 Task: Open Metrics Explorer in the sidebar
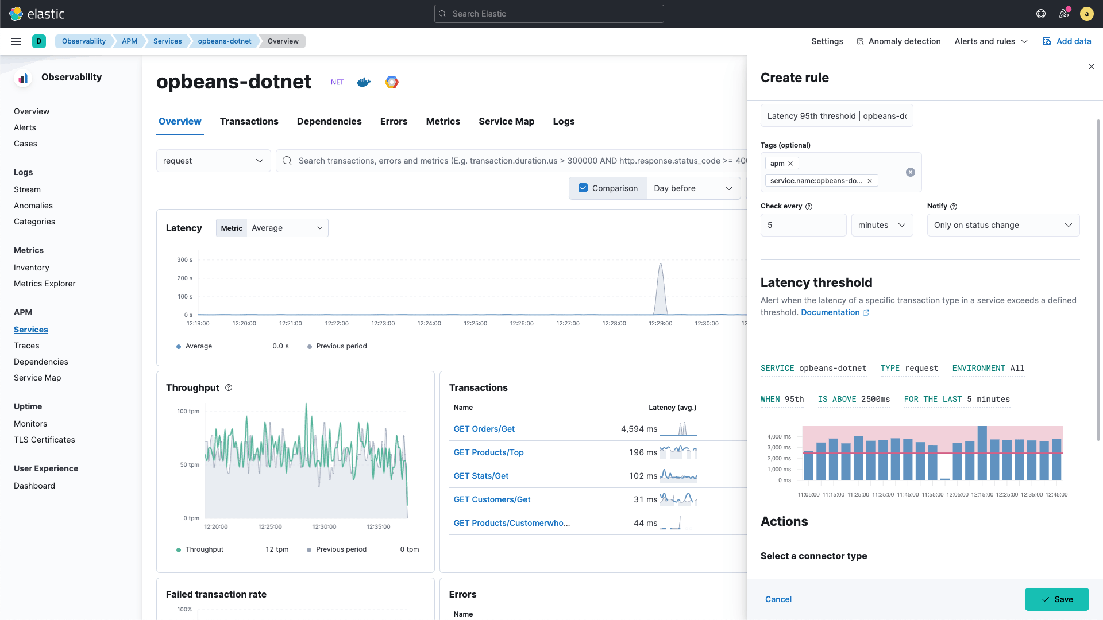click(44, 284)
